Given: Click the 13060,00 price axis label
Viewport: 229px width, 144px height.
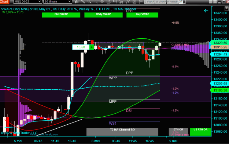Looking at the screenshot, I should 220,132.
